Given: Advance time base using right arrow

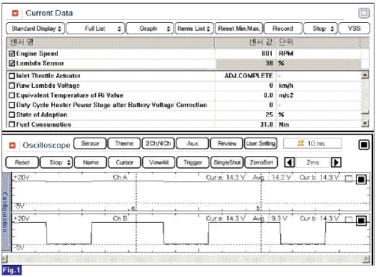Looking at the screenshot, I should (336, 163).
